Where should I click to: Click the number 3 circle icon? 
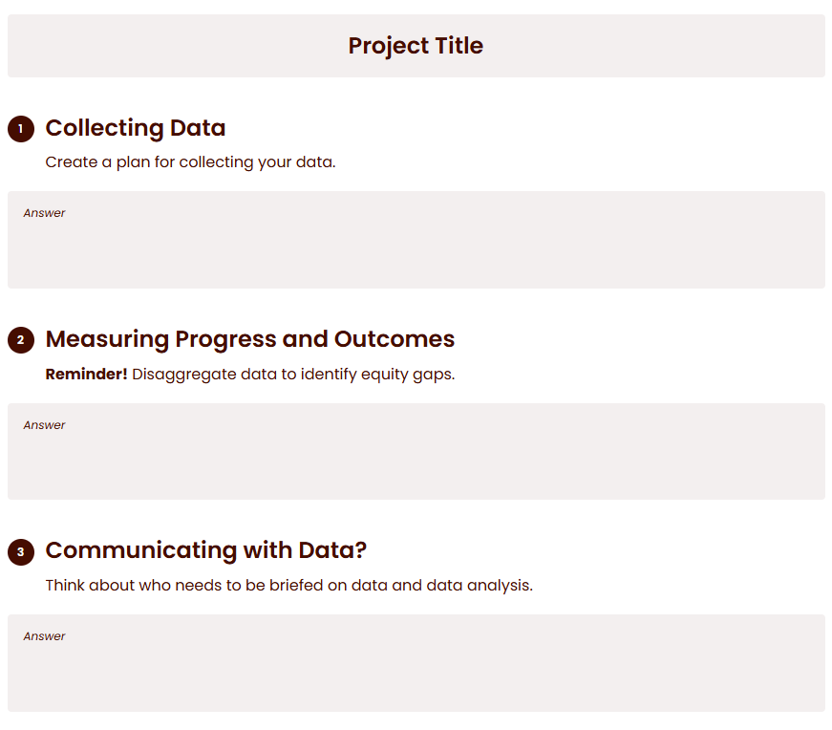21,551
